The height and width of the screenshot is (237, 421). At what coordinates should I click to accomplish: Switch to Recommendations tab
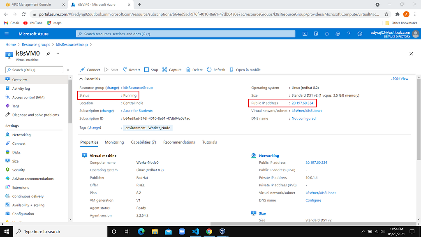click(179, 142)
